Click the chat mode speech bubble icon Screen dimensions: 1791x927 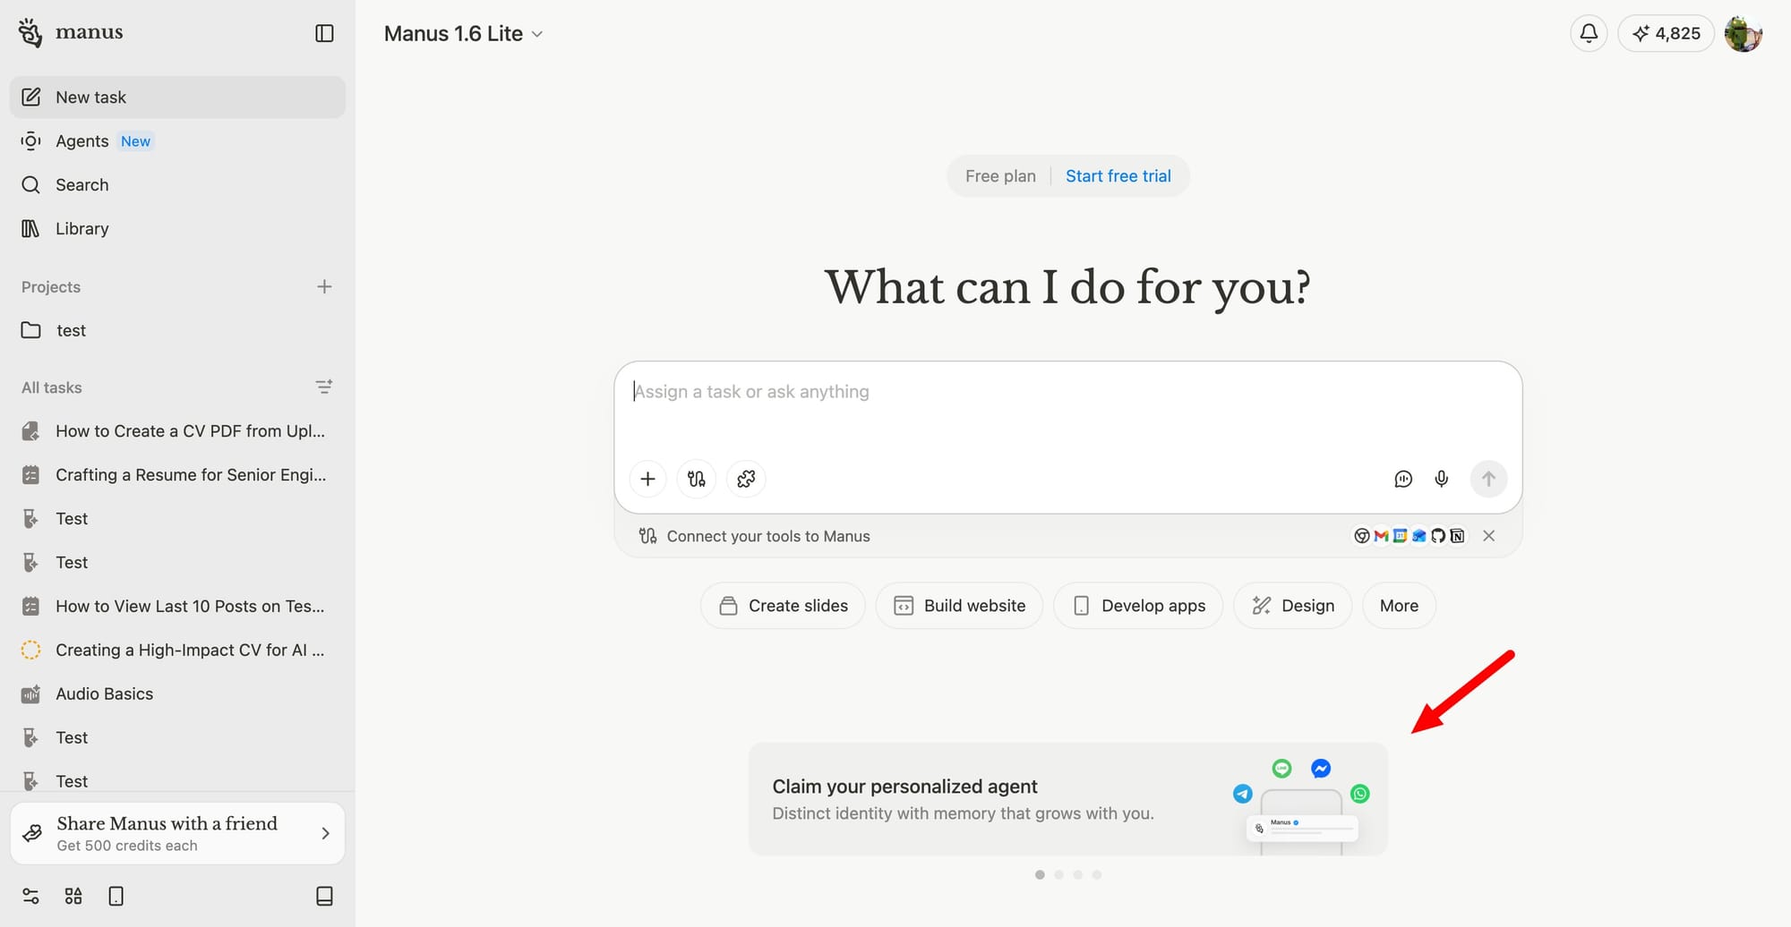click(1403, 479)
